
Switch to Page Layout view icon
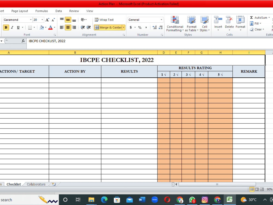[x=257, y=189]
